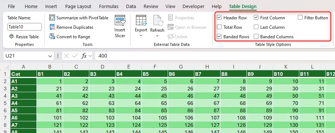
Task: Select column A header
Action: click(23, 67)
